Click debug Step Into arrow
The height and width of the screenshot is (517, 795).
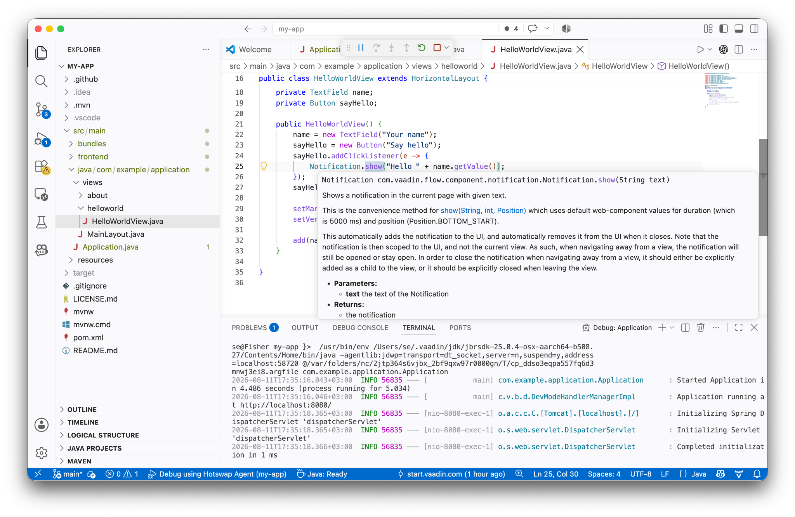click(391, 48)
